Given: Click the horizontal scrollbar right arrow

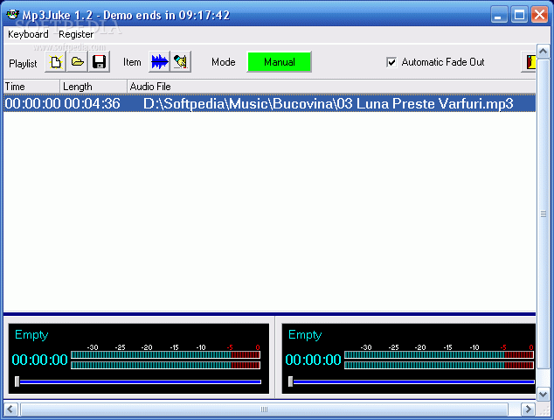Looking at the screenshot, I should tap(528, 409).
